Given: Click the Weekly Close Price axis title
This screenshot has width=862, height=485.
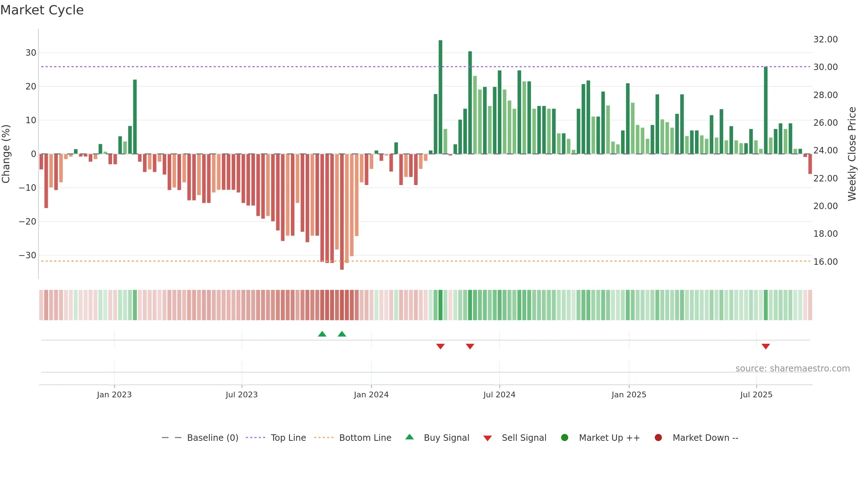Looking at the screenshot, I should [852, 154].
